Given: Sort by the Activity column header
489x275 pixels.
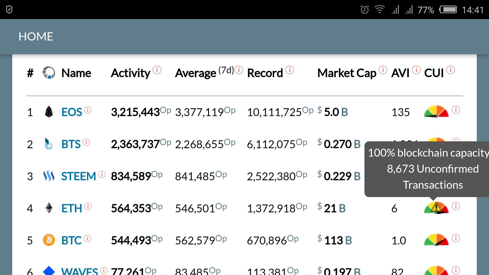Looking at the screenshot, I should click(131, 73).
